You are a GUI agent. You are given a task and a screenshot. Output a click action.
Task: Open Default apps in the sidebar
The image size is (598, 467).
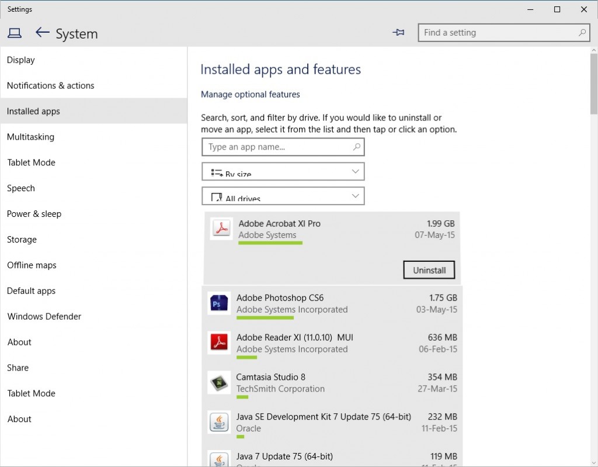click(x=94, y=290)
